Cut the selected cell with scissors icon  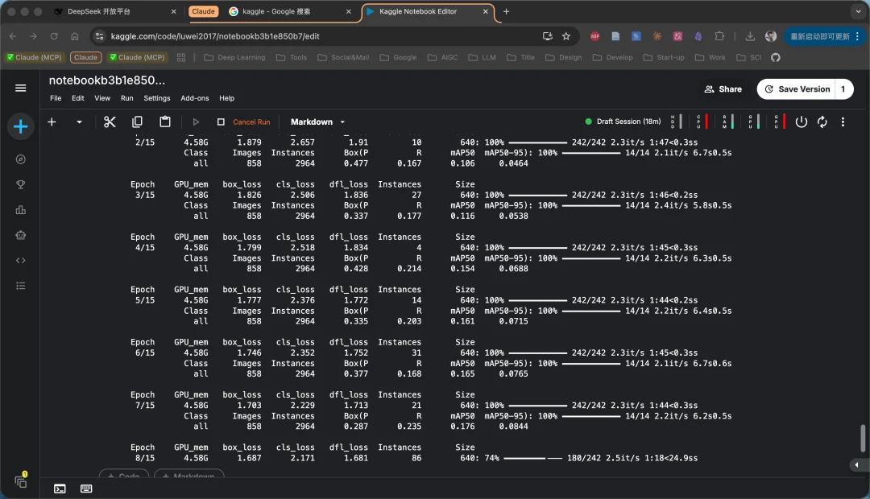pos(110,122)
